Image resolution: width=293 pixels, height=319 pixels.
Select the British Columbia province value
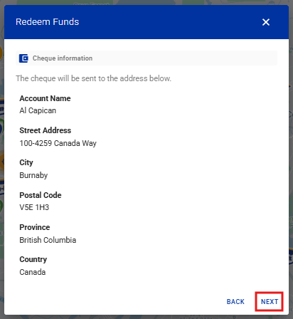48,240
